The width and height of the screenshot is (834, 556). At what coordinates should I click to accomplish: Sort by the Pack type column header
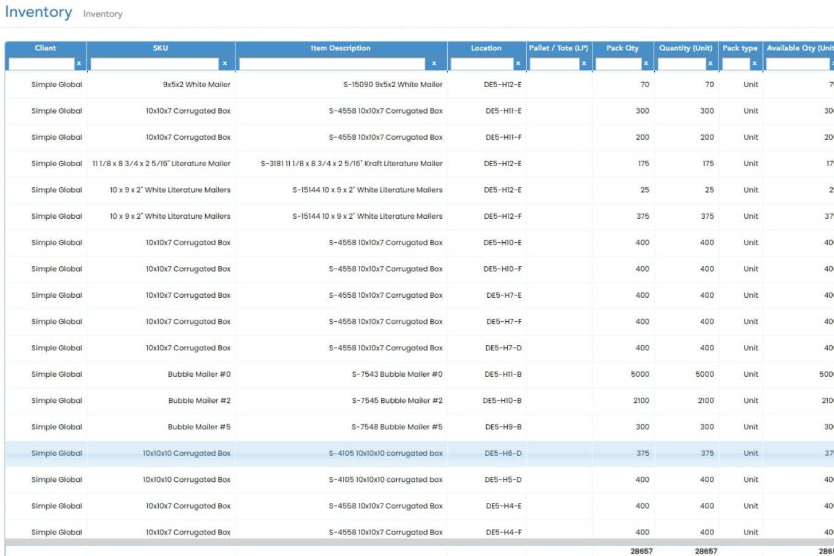coord(739,48)
